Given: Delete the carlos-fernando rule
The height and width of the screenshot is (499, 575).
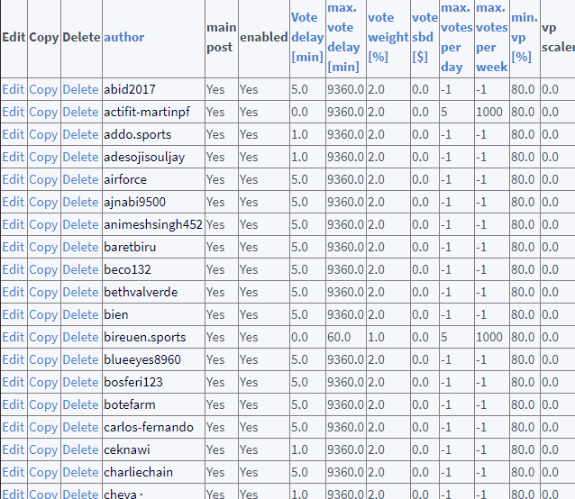Looking at the screenshot, I should [x=81, y=427].
